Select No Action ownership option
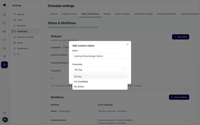Image resolution: width=200 pixels, height=125 pixels. tap(100, 86)
